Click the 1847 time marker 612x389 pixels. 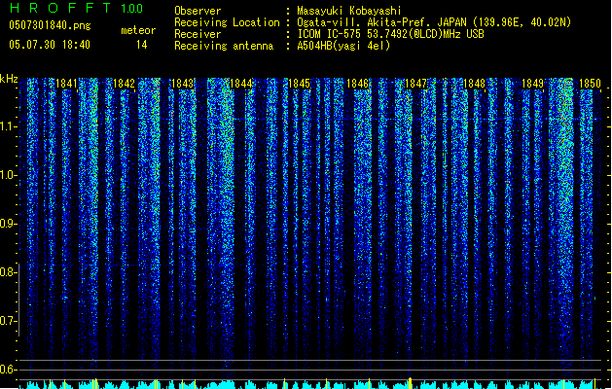[416, 84]
